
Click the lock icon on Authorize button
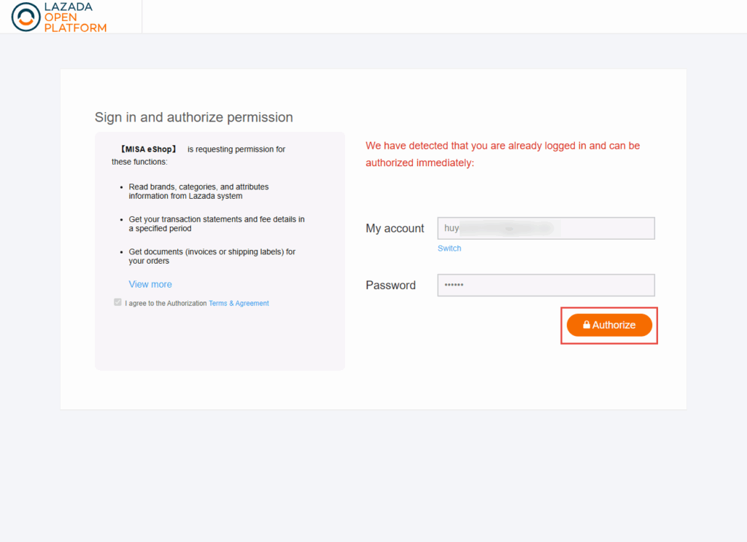coord(587,325)
